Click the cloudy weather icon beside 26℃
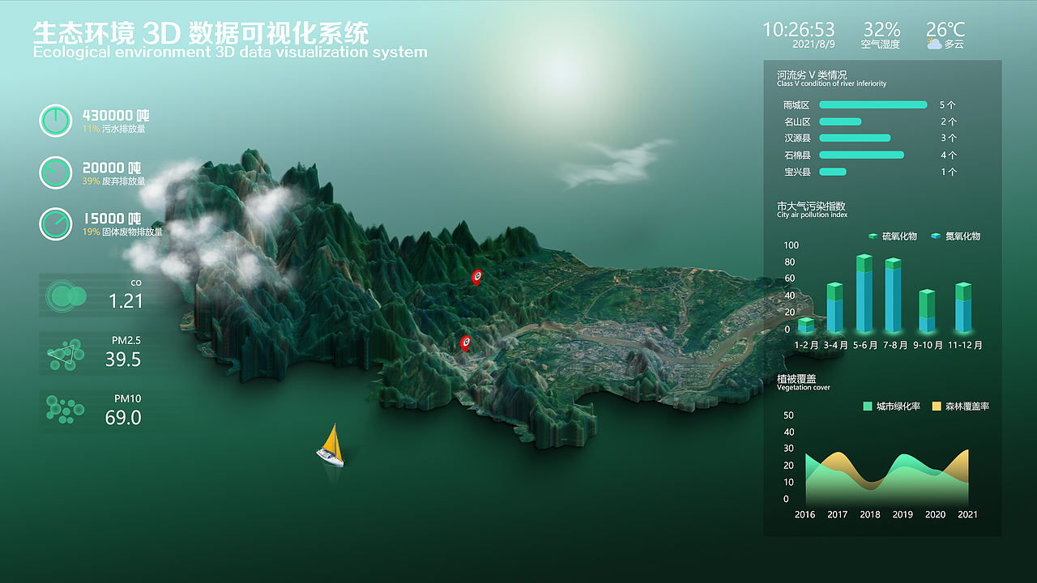This screenshot has height=583, width=1037. 933,45
